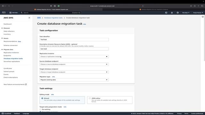Click the green browser extension icon
205x115 pixels.
coord(59,6)
